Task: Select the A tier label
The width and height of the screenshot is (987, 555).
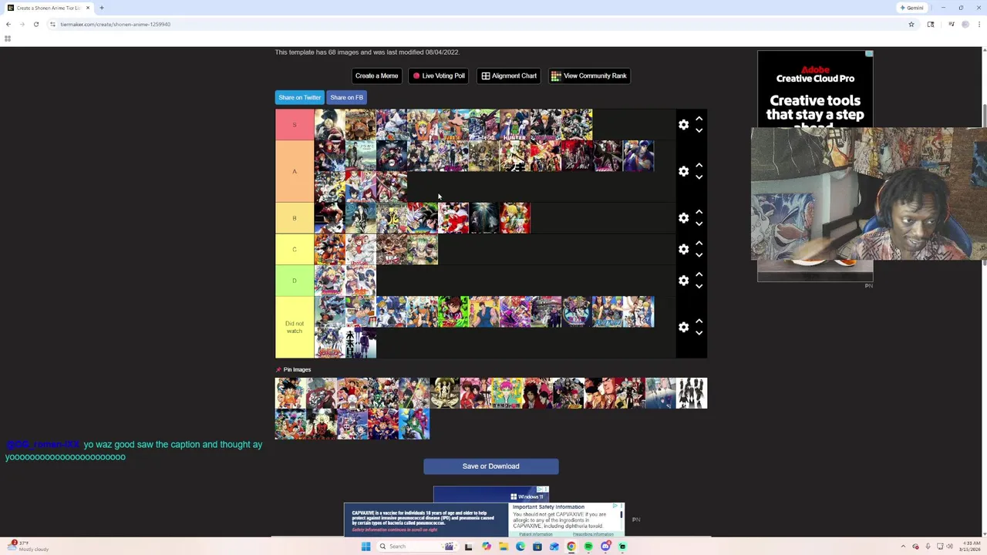Action: click(x=295, y=171)
